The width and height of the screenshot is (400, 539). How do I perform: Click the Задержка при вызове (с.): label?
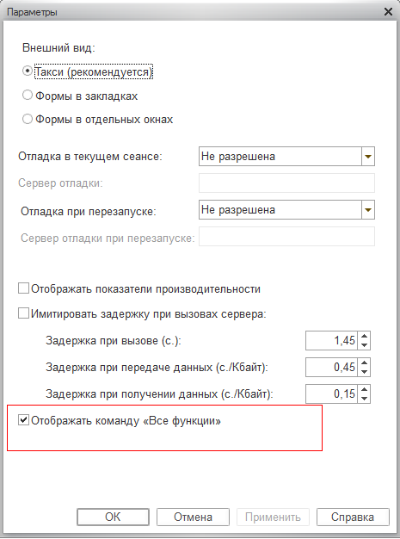[114, 341]
